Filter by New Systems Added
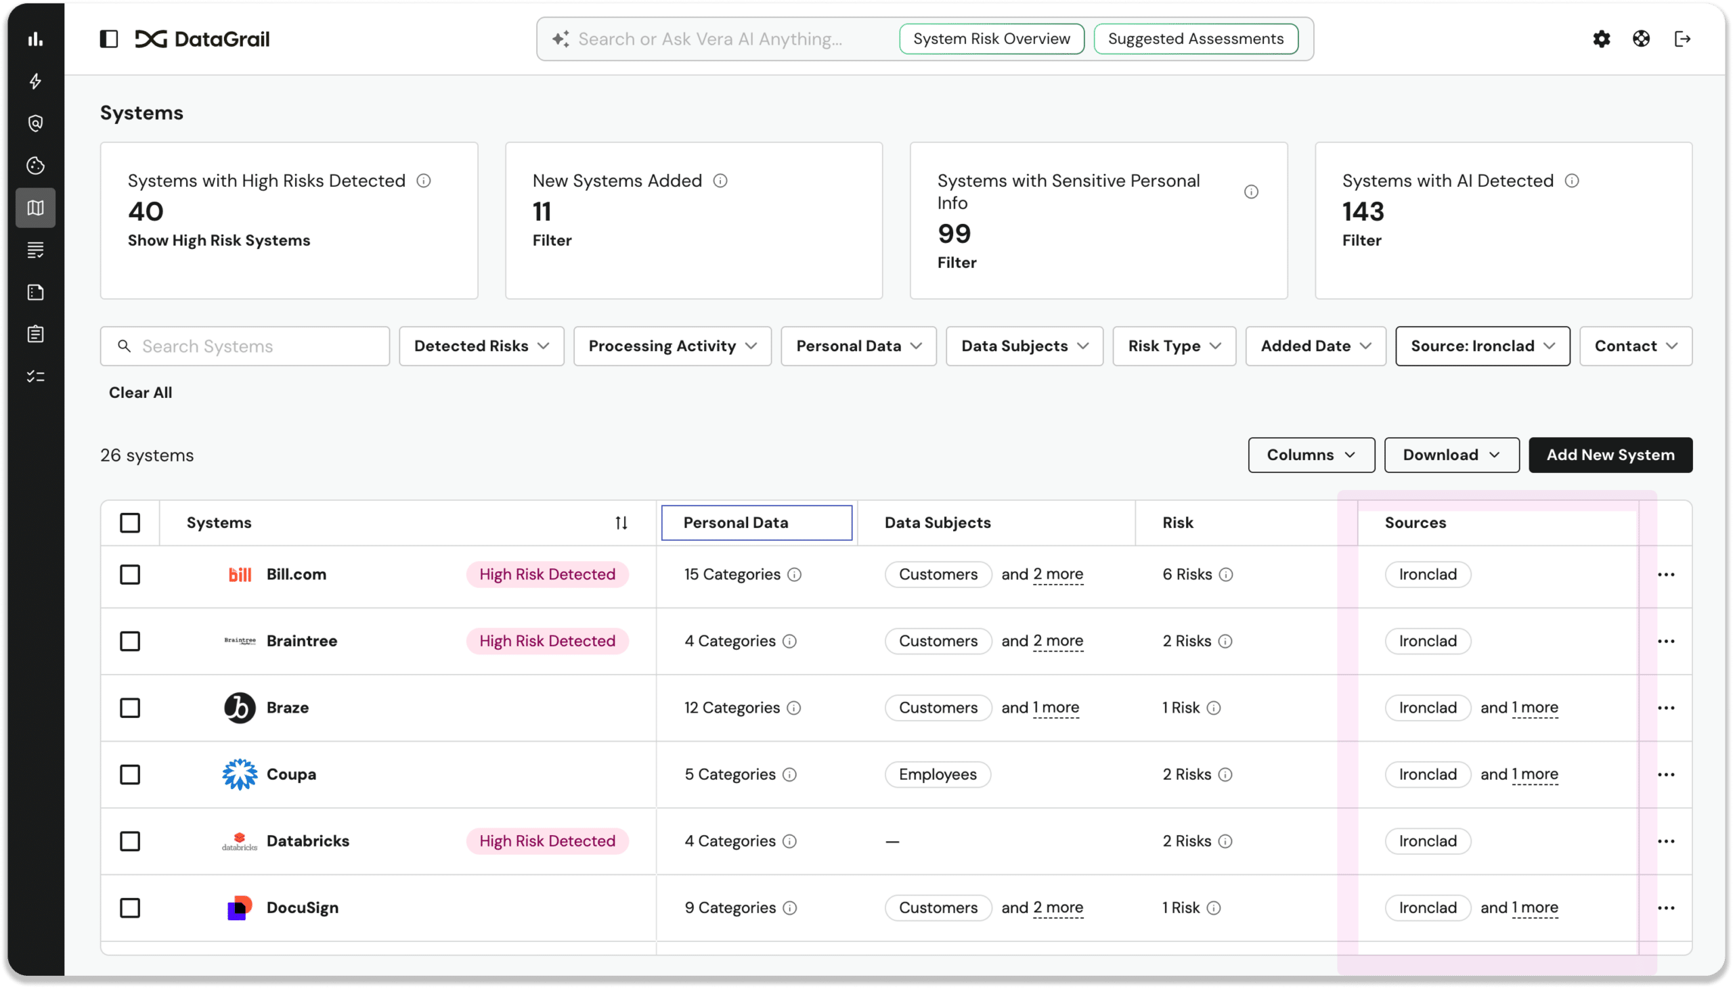 [552, 240]
